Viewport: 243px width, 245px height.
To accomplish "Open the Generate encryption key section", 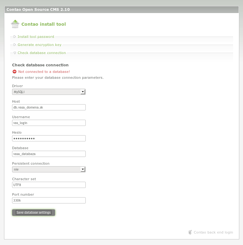I will [39, 45].
